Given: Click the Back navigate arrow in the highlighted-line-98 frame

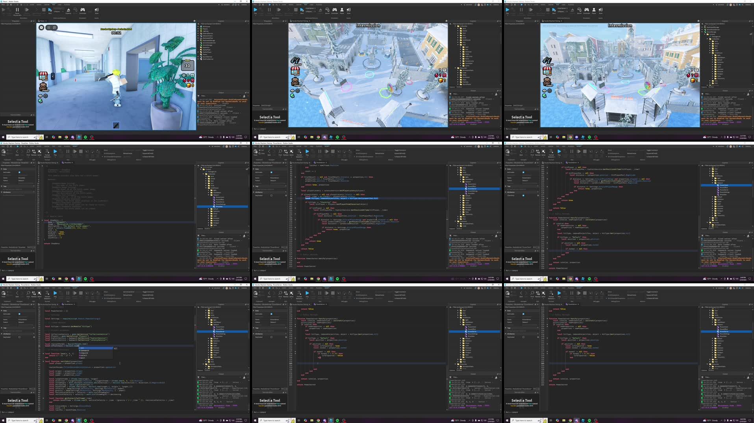Looking at the screenshot, I should click(x=269, y=151).
